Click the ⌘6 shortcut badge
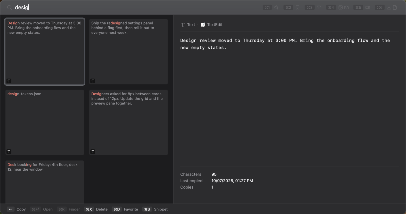This screenshot has width=406, height=214. [x=380, y=8]
